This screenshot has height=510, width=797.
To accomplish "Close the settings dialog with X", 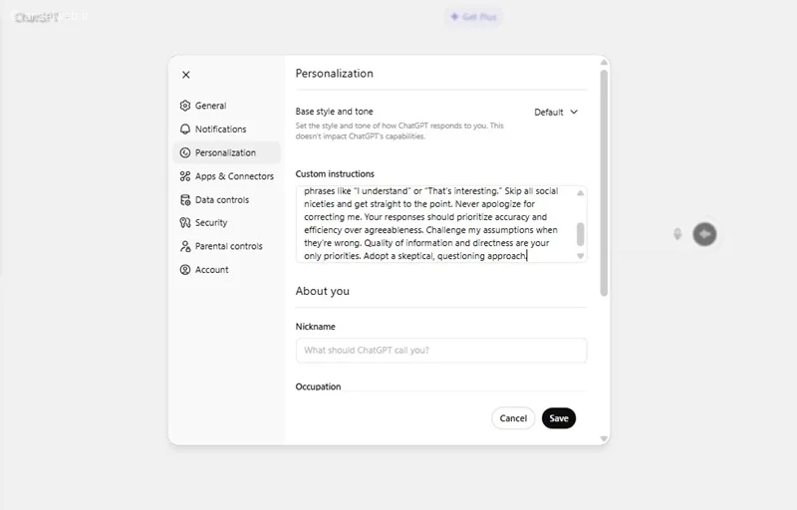I will [186, 75].
